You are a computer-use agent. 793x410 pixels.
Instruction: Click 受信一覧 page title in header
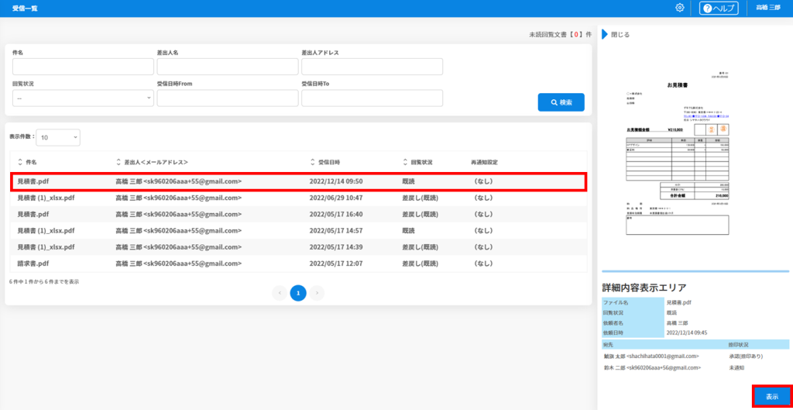point(25,8)
